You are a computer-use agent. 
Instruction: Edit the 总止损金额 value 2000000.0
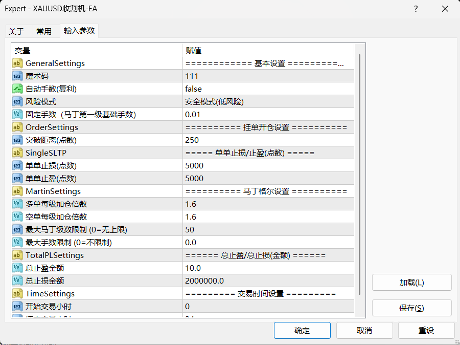click(268, 281)
